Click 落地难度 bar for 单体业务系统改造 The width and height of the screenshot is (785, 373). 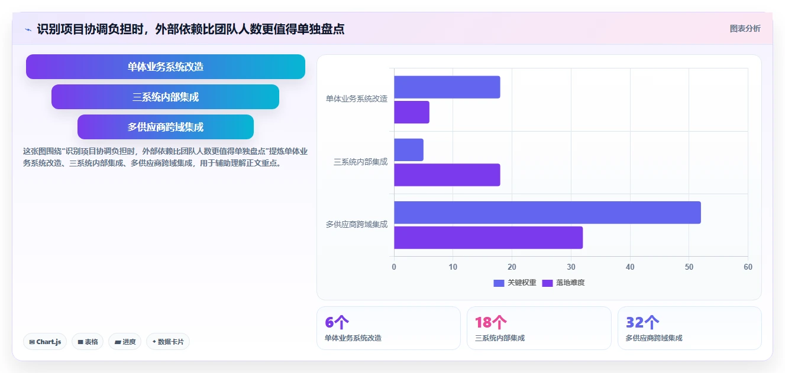click(412, 112)
